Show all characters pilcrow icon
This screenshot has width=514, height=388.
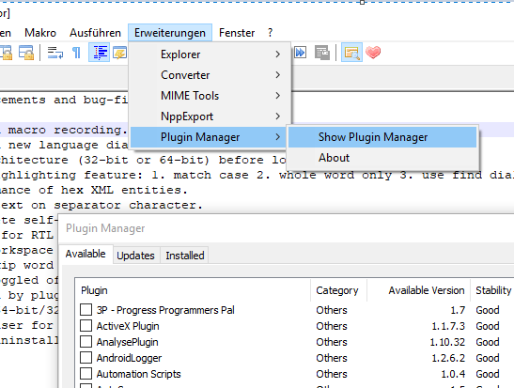pos(76,53)
